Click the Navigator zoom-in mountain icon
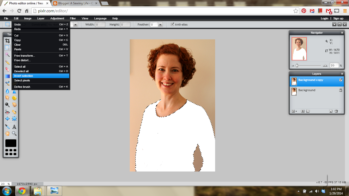This screenshot has width=349, height=196. (325, 66)
